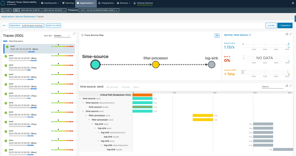Click the time-source node circle in the map

pyautogui.click(x=95, y=64)
